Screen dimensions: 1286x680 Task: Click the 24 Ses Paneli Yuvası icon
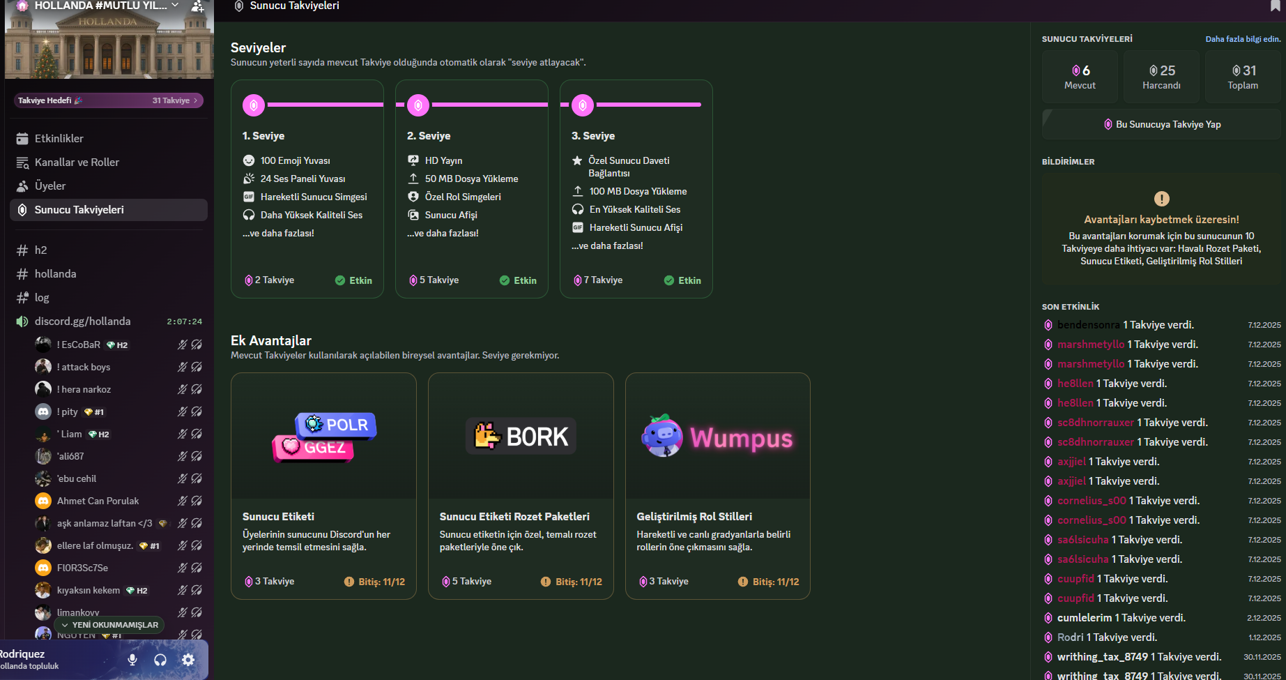pos(249,179)
